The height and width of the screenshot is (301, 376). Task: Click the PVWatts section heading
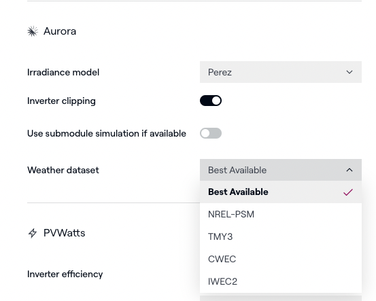tap(65, 233)
